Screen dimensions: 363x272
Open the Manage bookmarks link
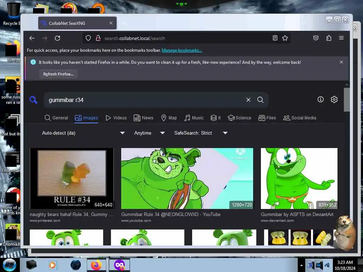click(x=182, y=50)
